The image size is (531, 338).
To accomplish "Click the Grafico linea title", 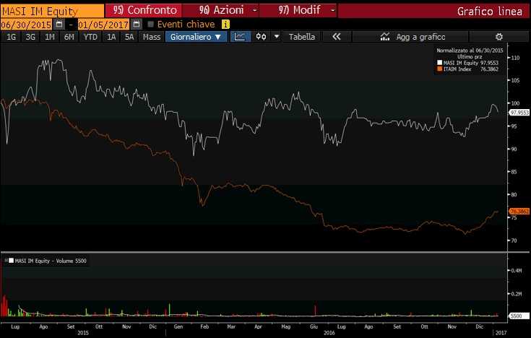I will click(x=489, y=11).
